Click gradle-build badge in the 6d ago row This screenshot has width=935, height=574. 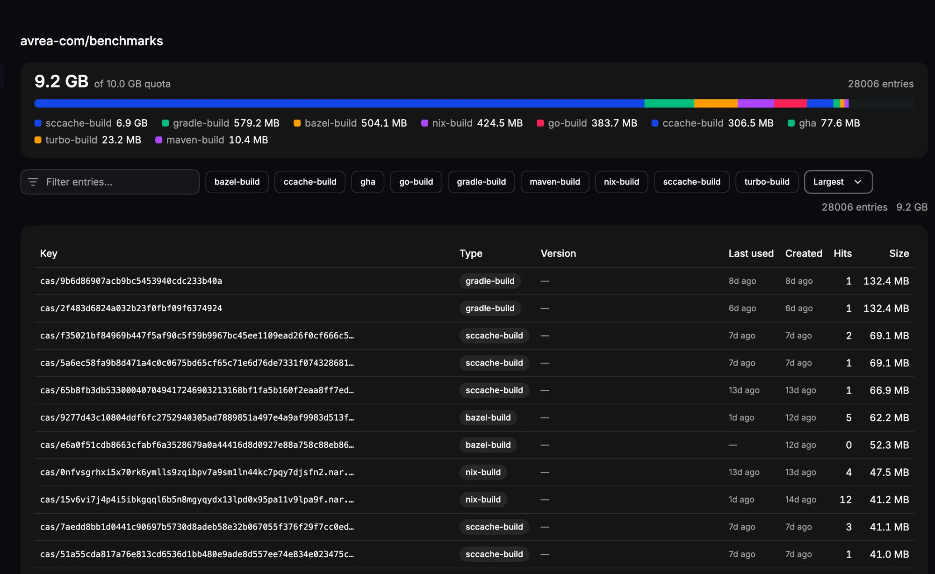coord(490,308)
